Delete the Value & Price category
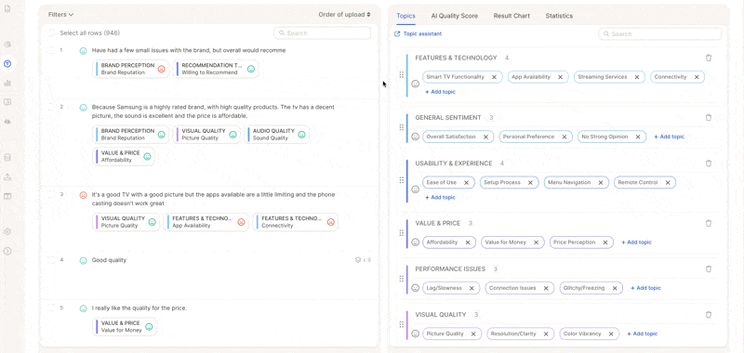This screenshot has height=353, width=744. pyautogui.click(x=709, y=223)
